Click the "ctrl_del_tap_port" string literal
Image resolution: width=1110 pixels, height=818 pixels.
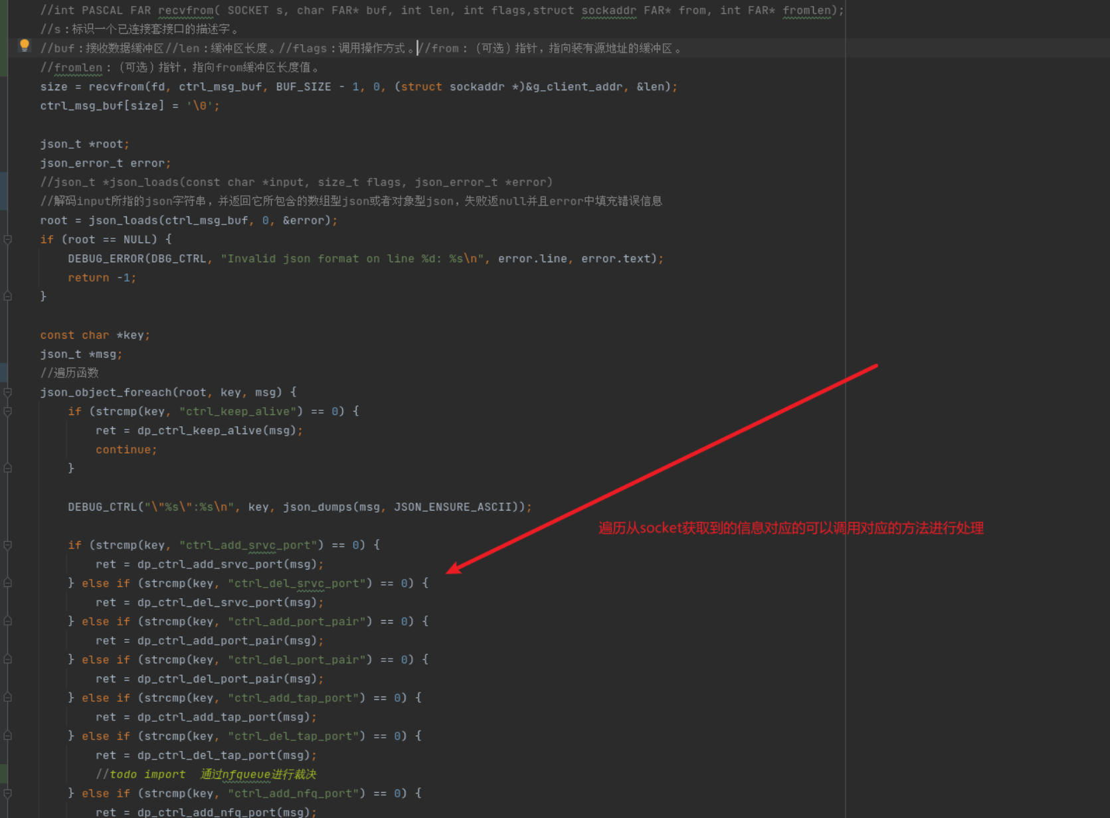(x=294, y=736)
